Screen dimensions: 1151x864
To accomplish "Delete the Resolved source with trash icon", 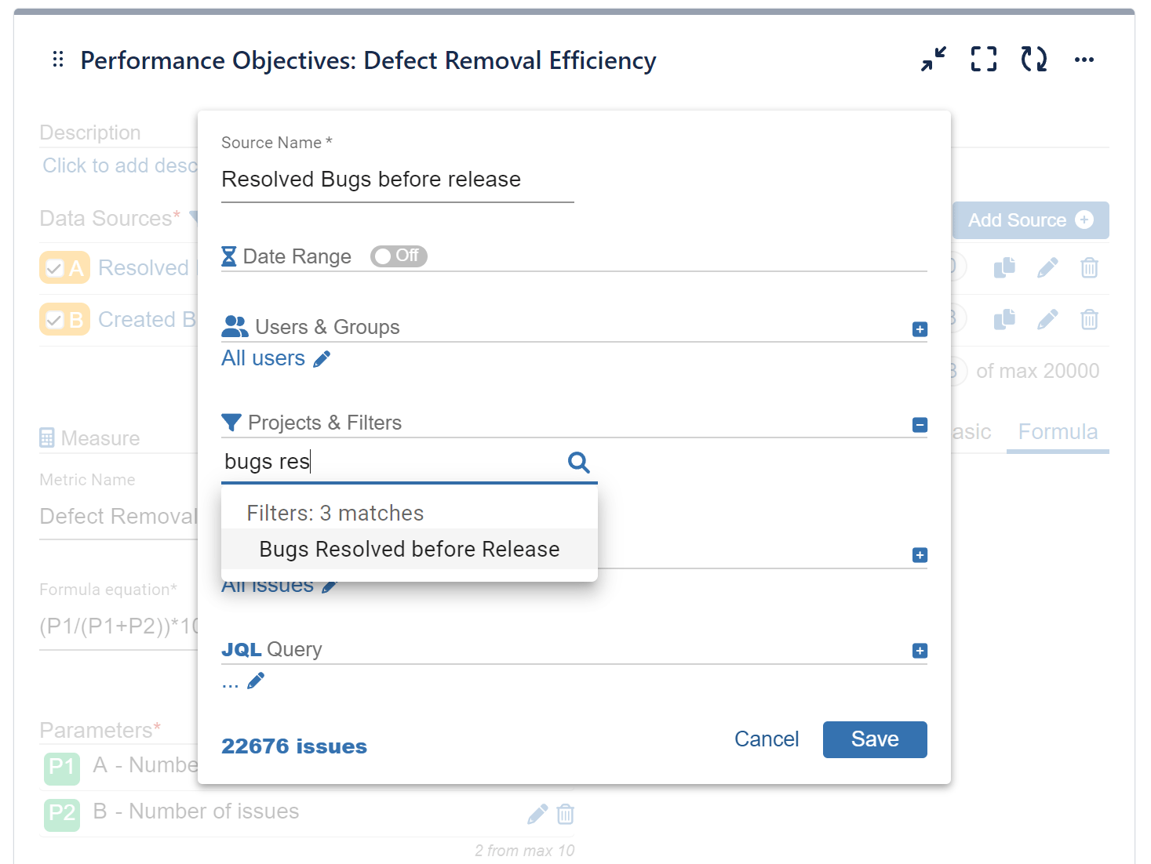I will coord(1089,267).
